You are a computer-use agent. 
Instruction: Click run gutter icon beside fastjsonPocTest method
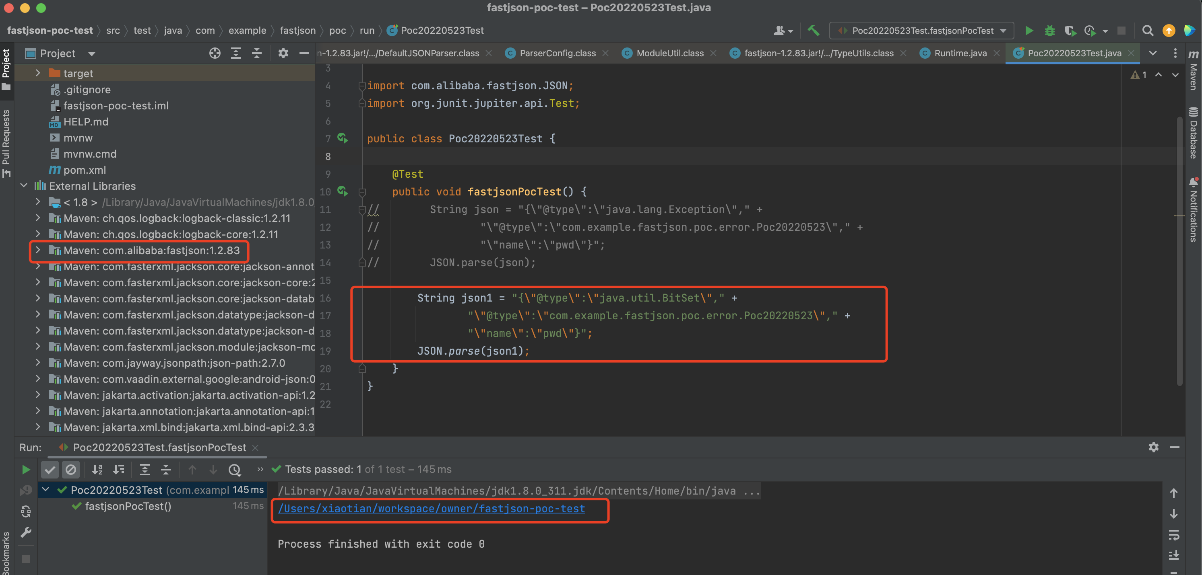click(x=343, y=191)
